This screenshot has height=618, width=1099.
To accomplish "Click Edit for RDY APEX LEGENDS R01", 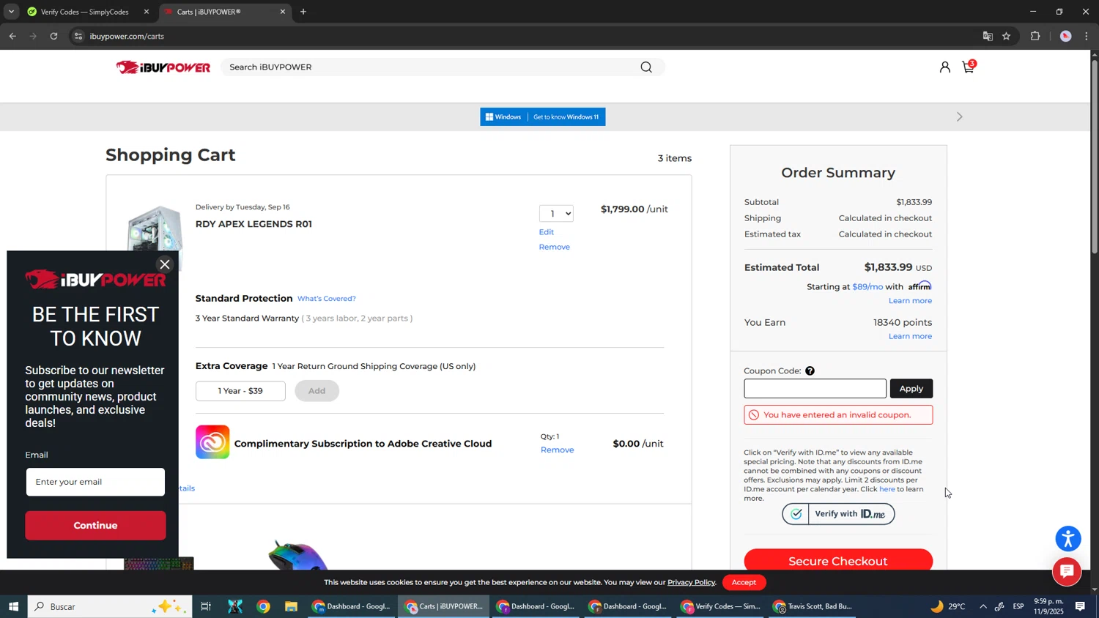I will click(547, 232).
